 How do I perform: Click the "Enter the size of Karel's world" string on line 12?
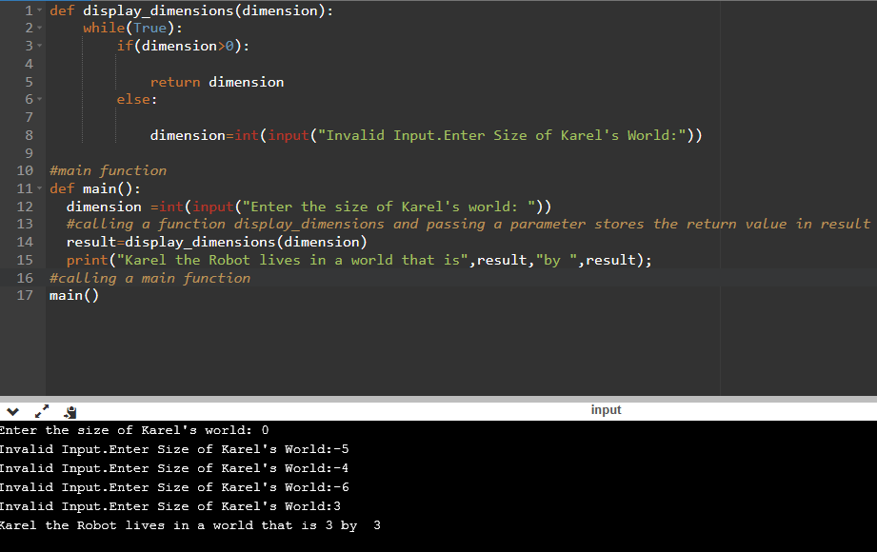tap(389, 207)
